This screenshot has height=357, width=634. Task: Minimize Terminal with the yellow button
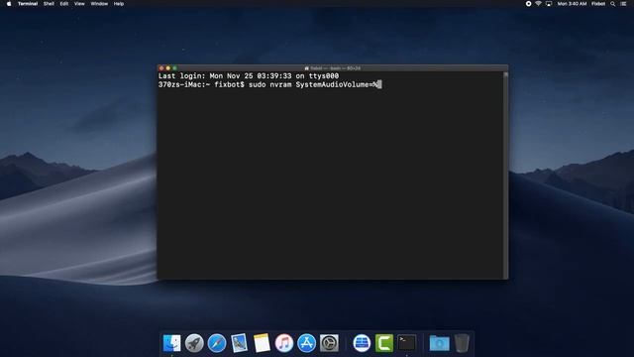pyautogui.click(x=168, y=68)
